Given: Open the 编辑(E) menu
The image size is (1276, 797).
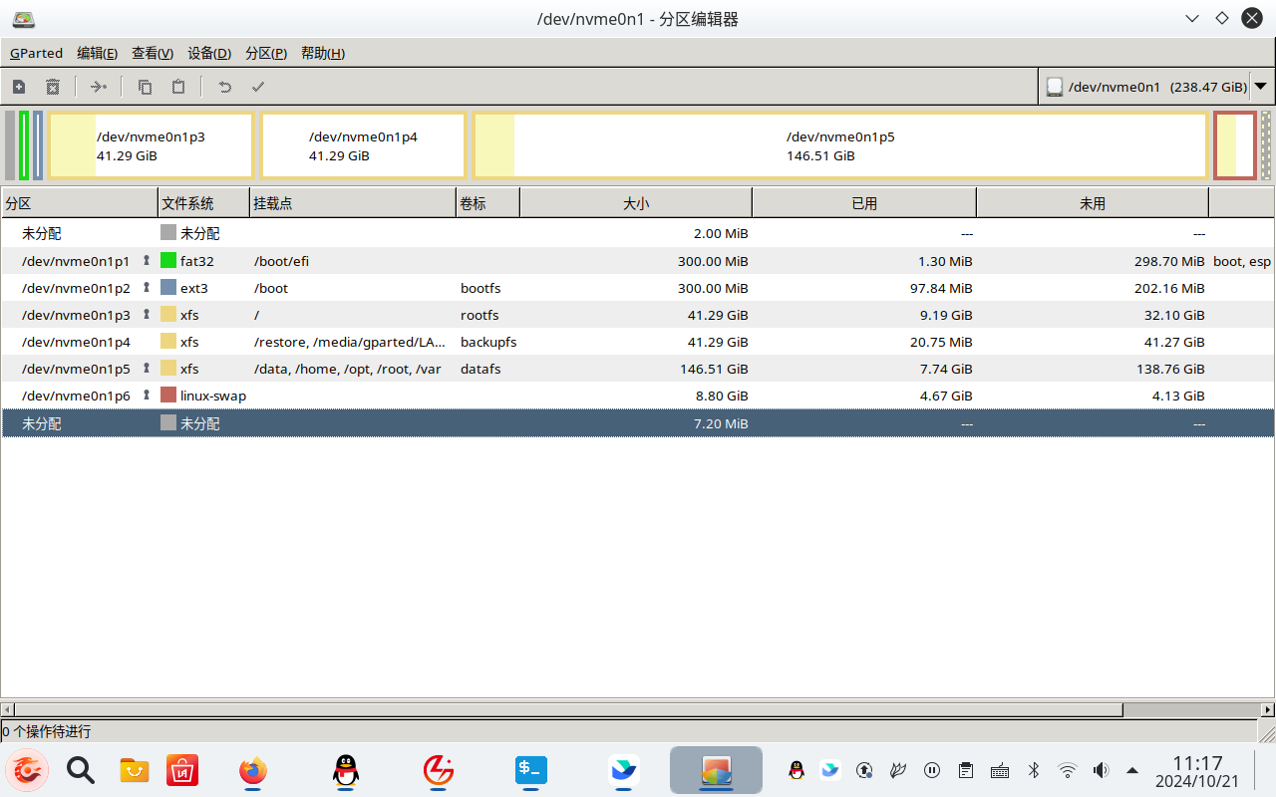Looking at the screenshot, I should point(98,53).
